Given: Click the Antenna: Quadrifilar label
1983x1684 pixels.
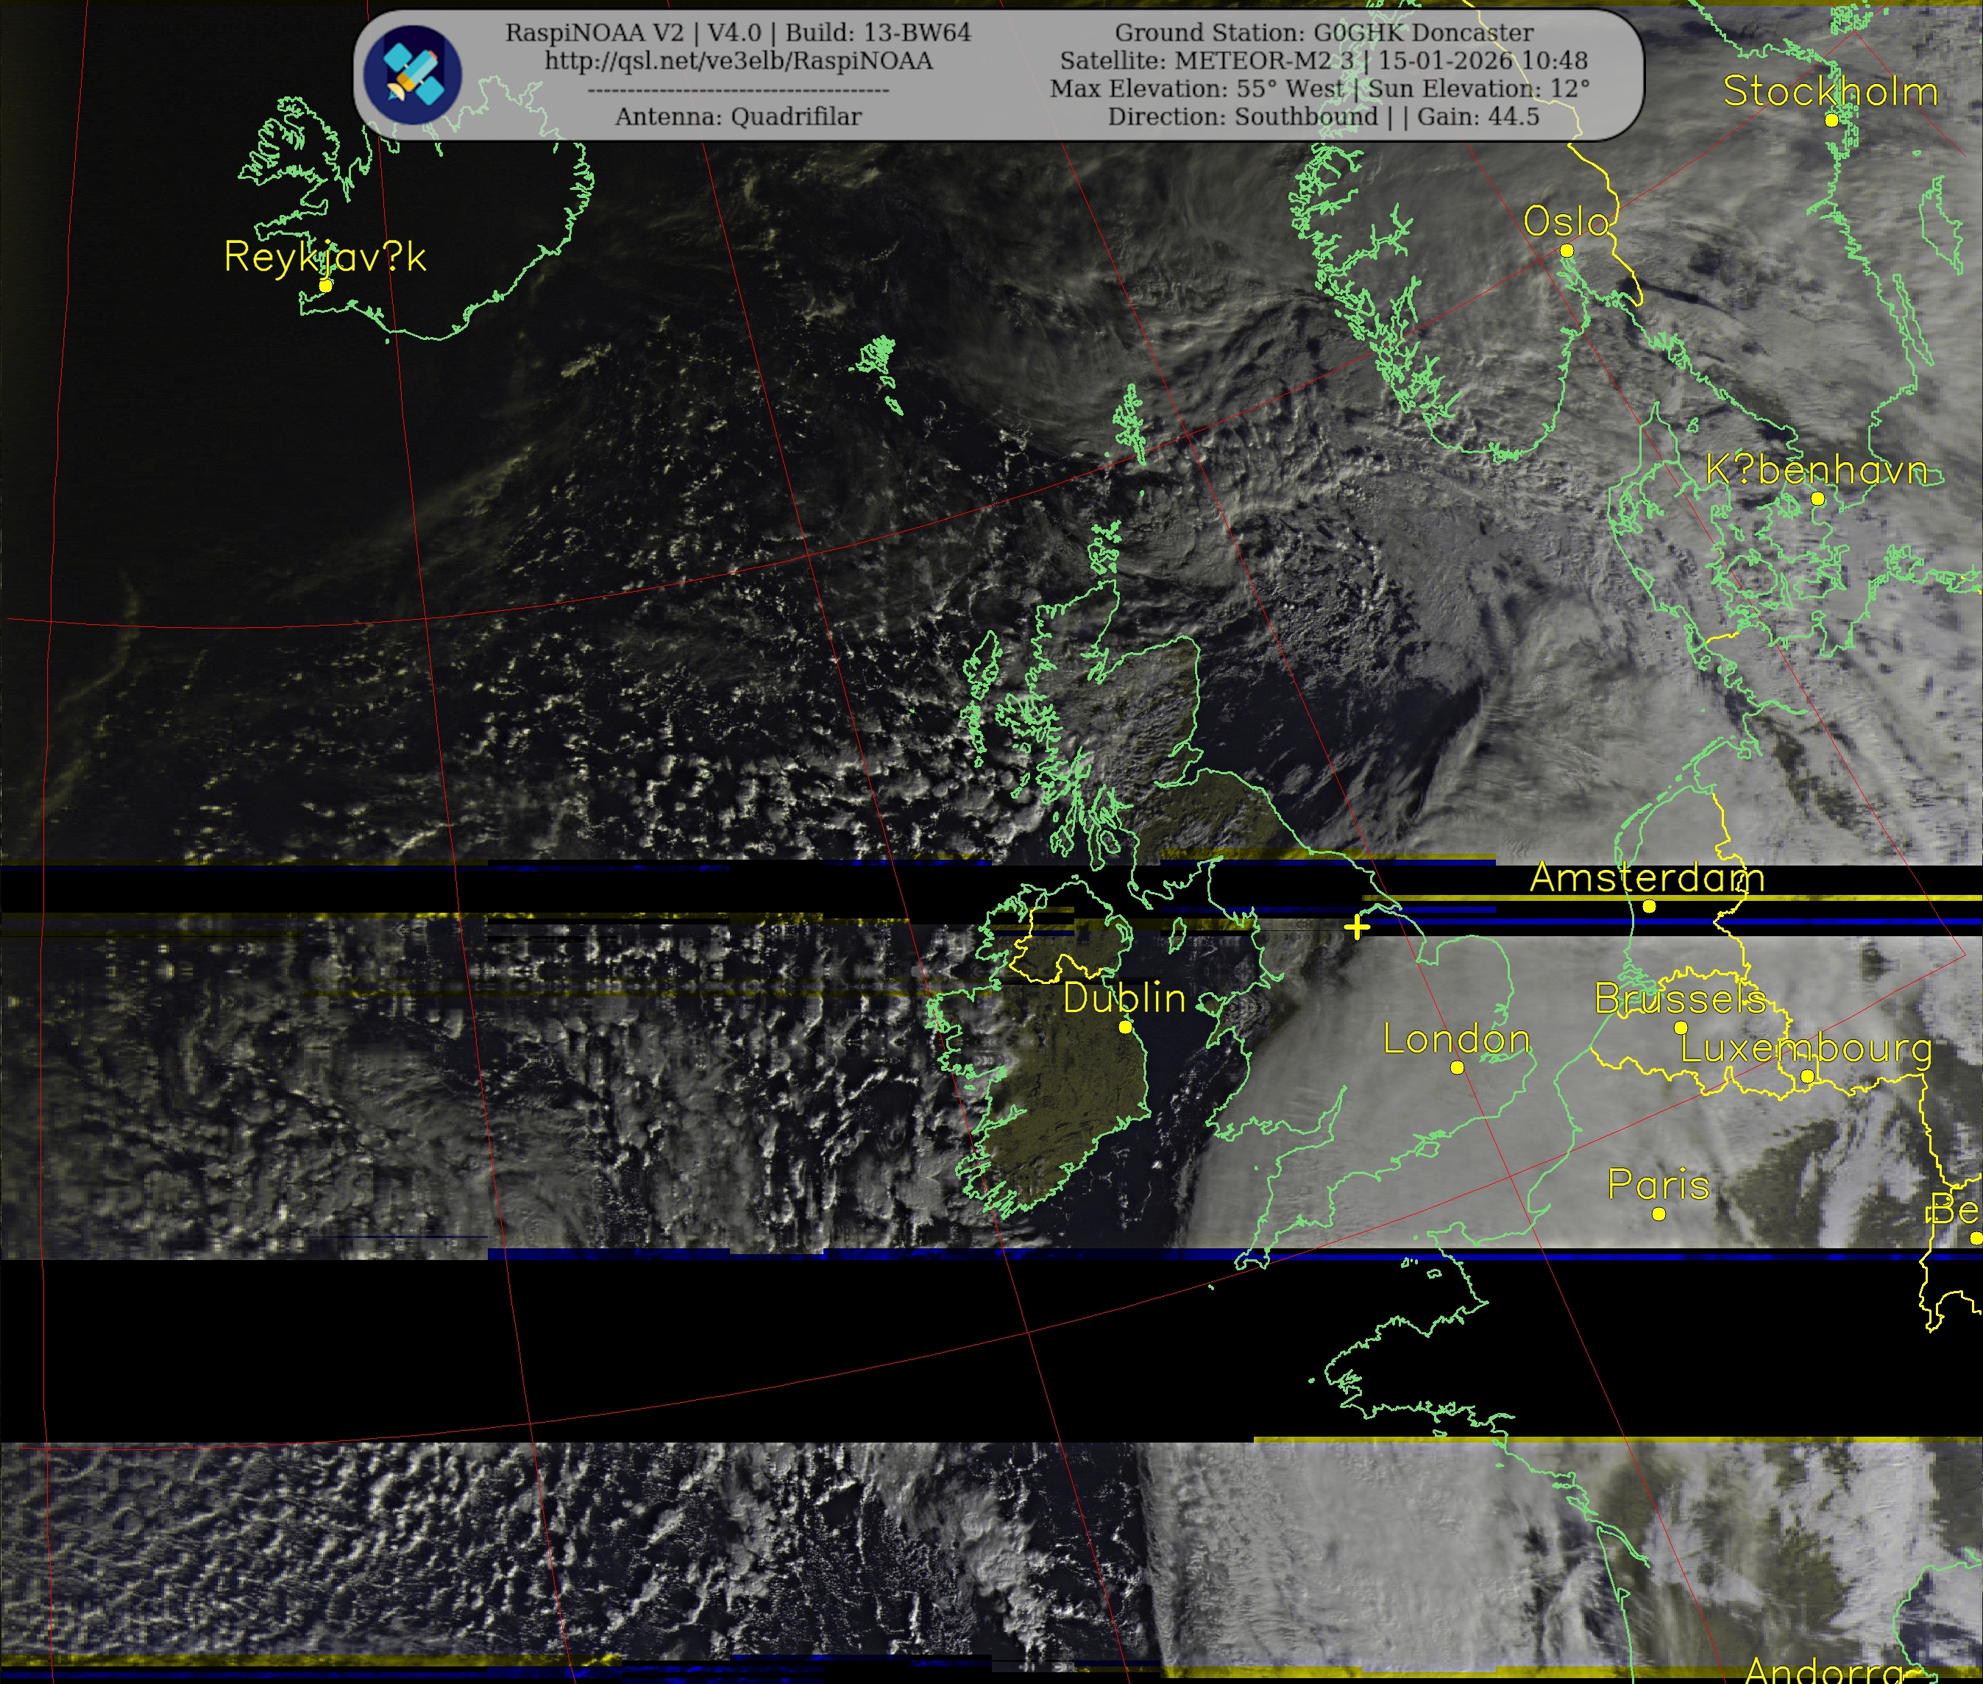Looking at the screenshot, I should pos(738,116).
